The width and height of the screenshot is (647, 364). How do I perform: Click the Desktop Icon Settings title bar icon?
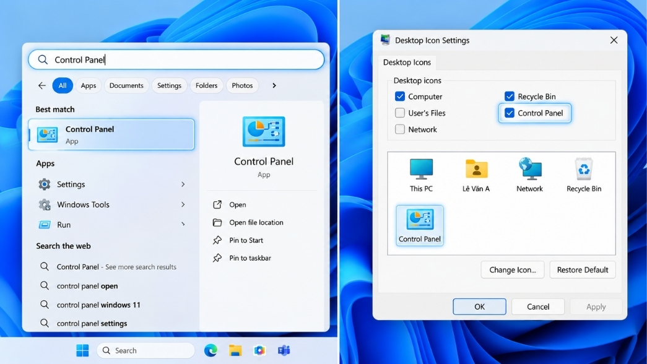click(x=385, y=40)
